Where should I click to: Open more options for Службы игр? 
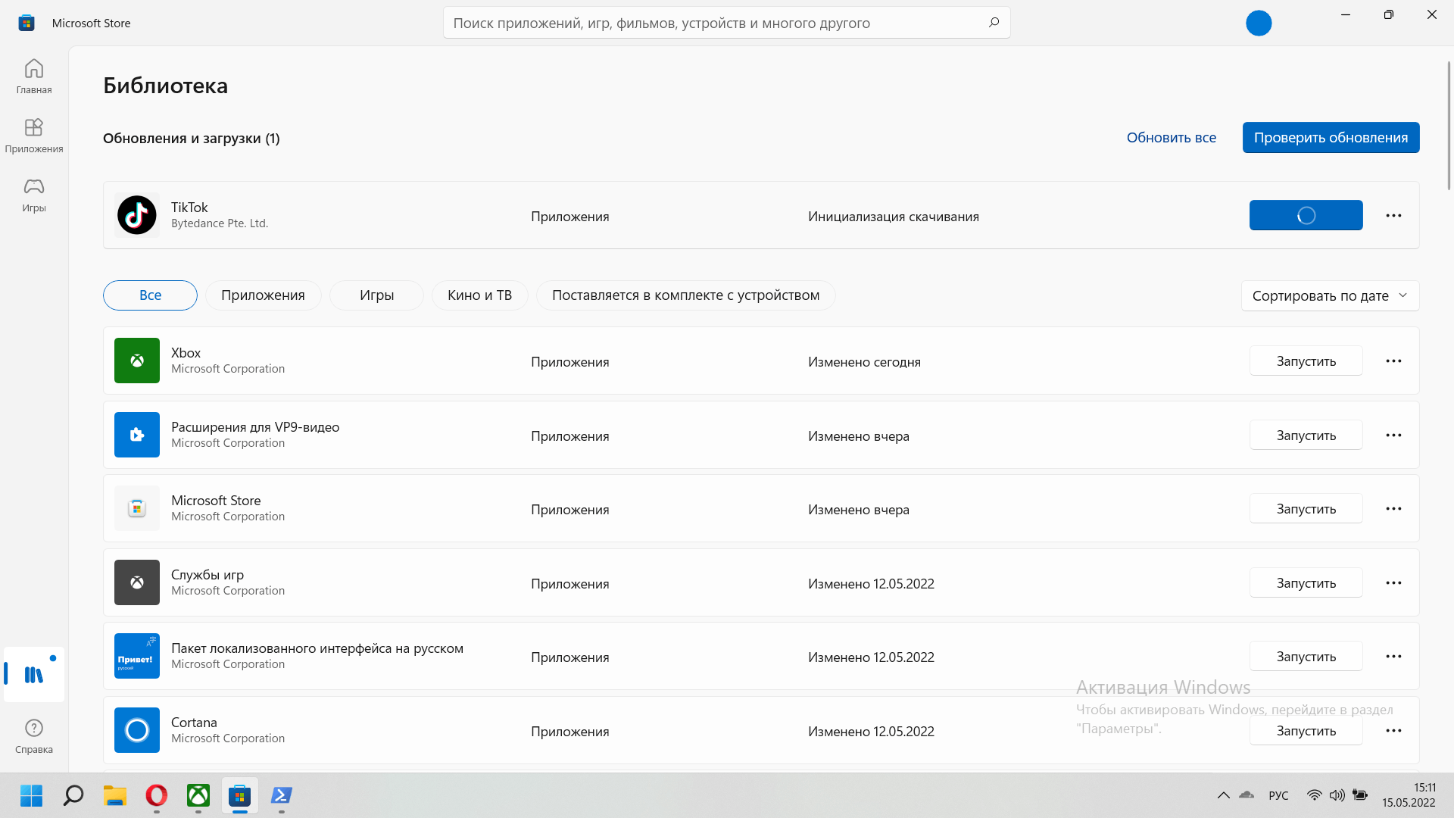(1393, 583)
